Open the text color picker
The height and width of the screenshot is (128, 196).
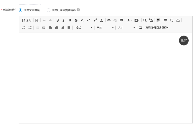pos(129,20)
